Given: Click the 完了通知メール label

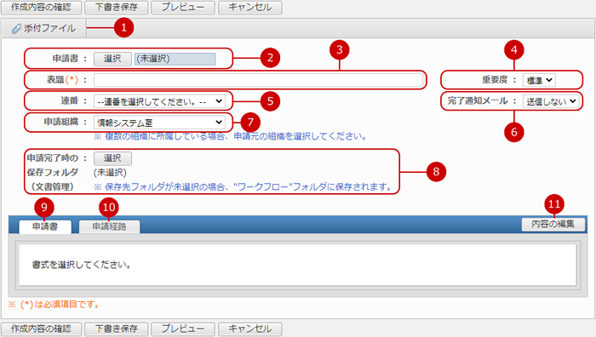Looking at the screenshot, I should (x=478, y=101).
